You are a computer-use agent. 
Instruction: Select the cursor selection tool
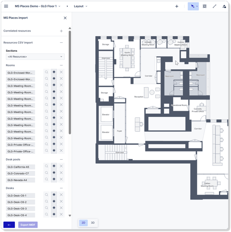coord(193,6)
